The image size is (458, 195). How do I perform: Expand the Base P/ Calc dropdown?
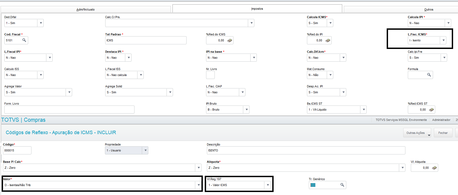click(x=198, y=168)
